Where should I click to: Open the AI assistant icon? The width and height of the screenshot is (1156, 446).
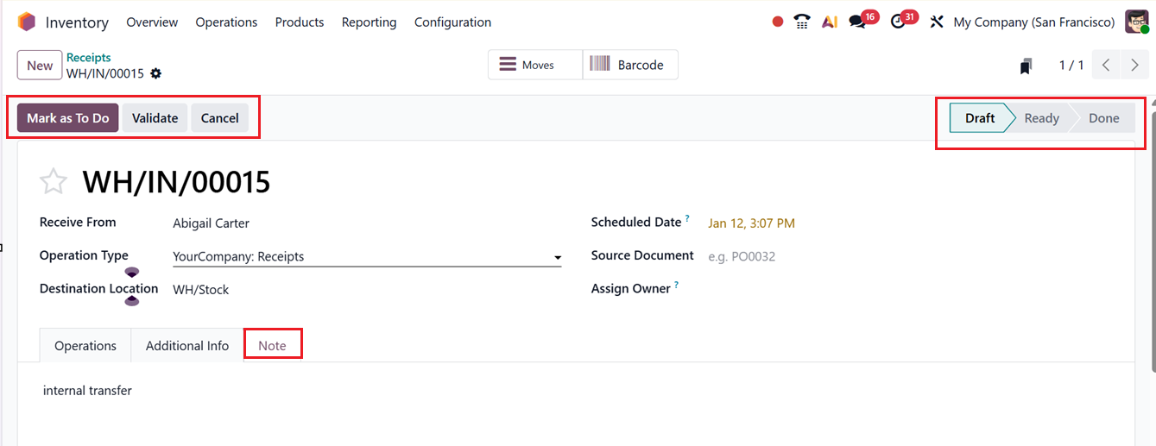(830, 22)
